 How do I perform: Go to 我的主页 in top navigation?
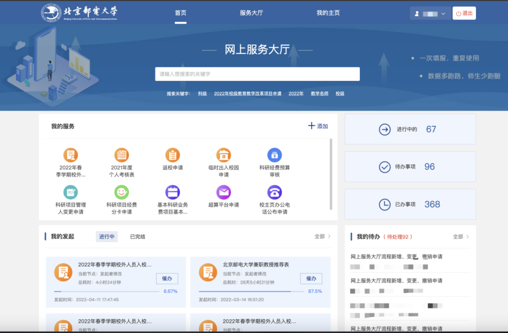(328, 13)
